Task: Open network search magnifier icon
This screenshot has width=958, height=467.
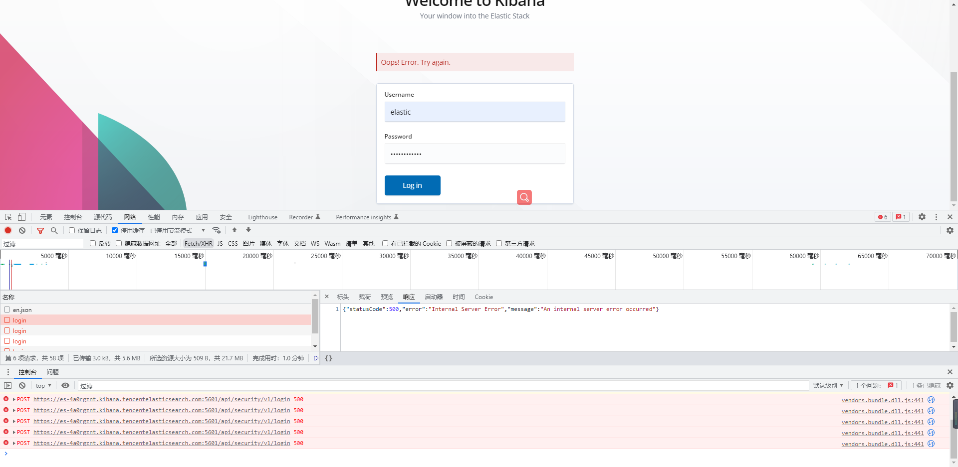Action: tap(54, 230)
